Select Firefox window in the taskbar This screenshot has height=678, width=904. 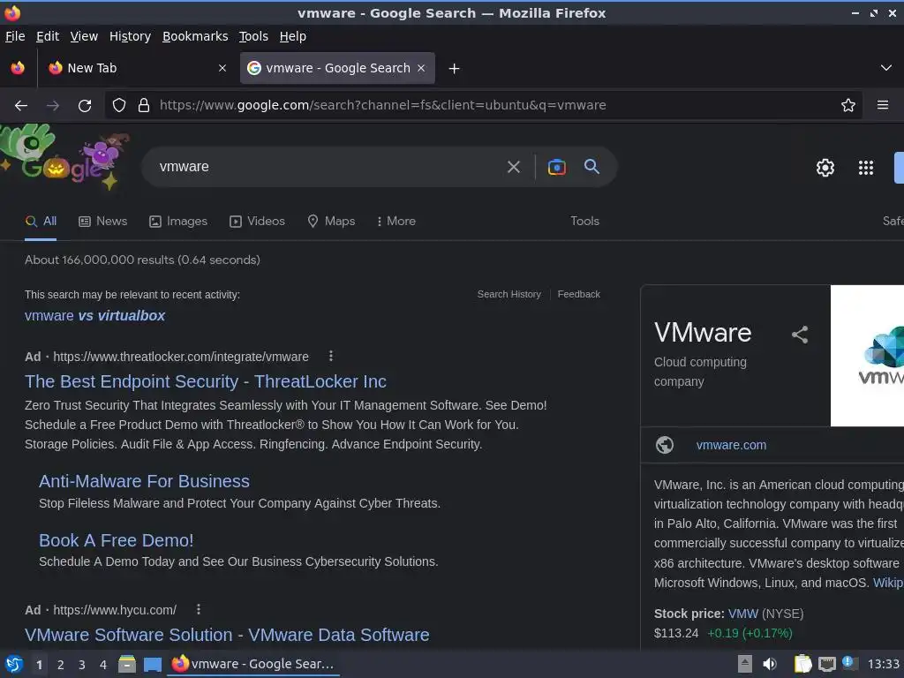point(253,664)
